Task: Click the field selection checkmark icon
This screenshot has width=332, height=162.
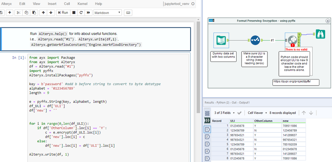Action: (239, 113)
